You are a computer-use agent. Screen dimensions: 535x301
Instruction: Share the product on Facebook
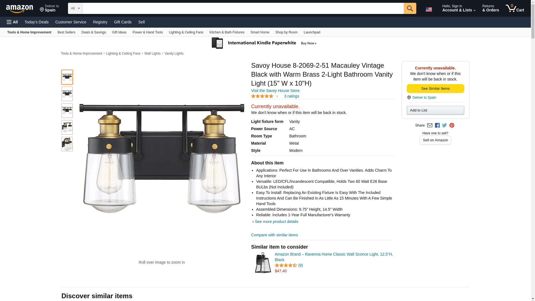(x=437, y=125)
